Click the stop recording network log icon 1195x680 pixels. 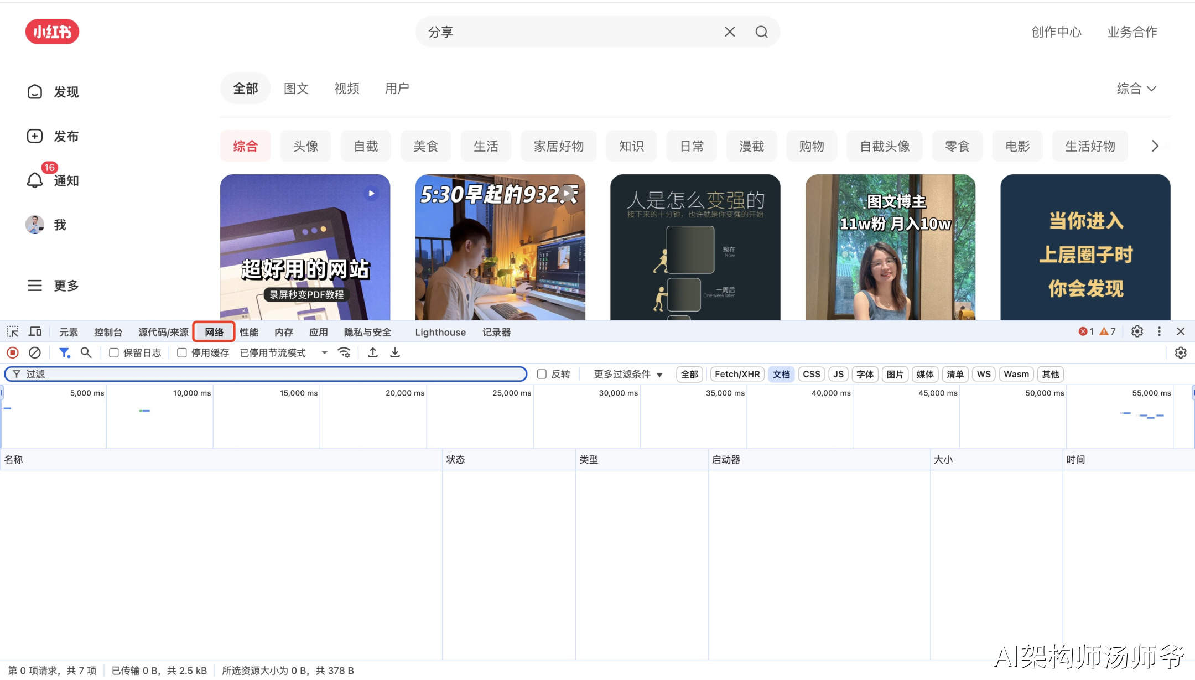pyautogui.click(x=13, y=352)
